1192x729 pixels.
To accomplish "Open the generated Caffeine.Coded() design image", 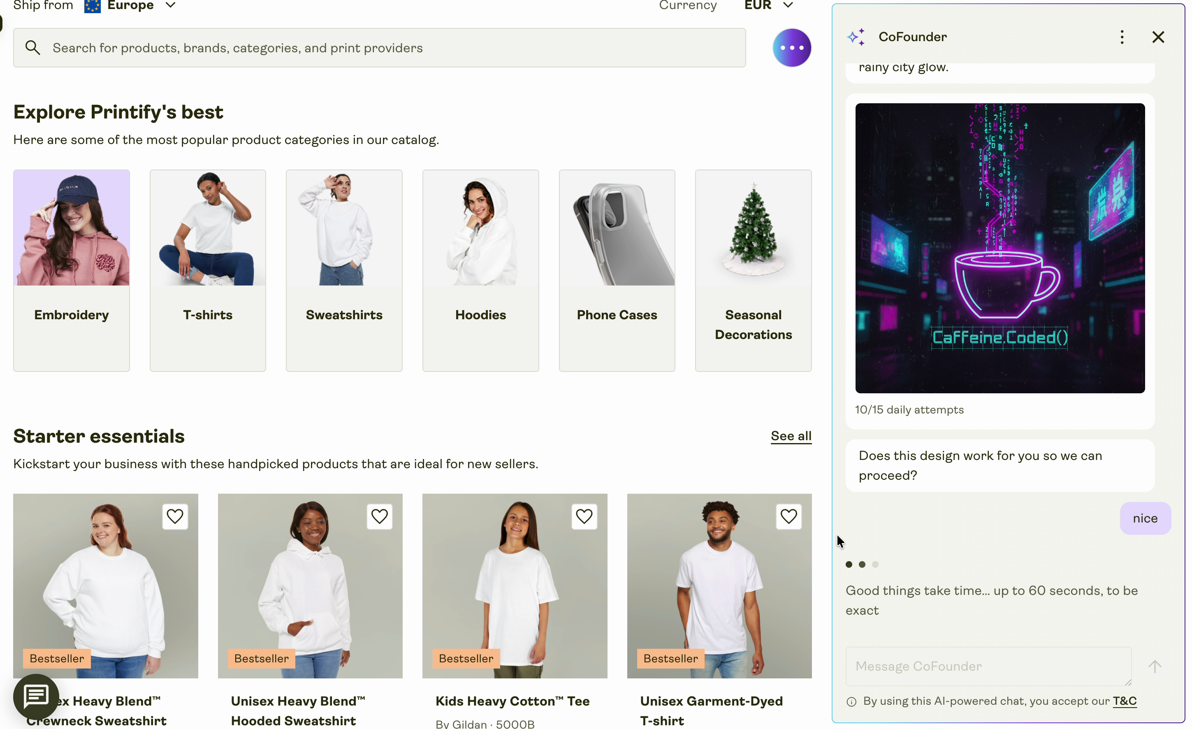I will [x=1000, y=248].
